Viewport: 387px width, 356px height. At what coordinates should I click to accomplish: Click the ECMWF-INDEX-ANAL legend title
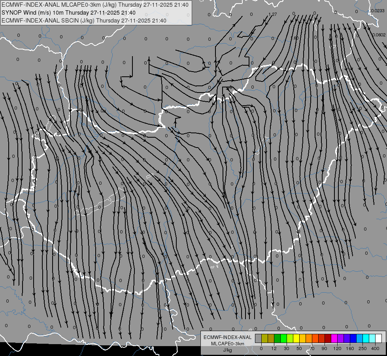pos(228,337)
